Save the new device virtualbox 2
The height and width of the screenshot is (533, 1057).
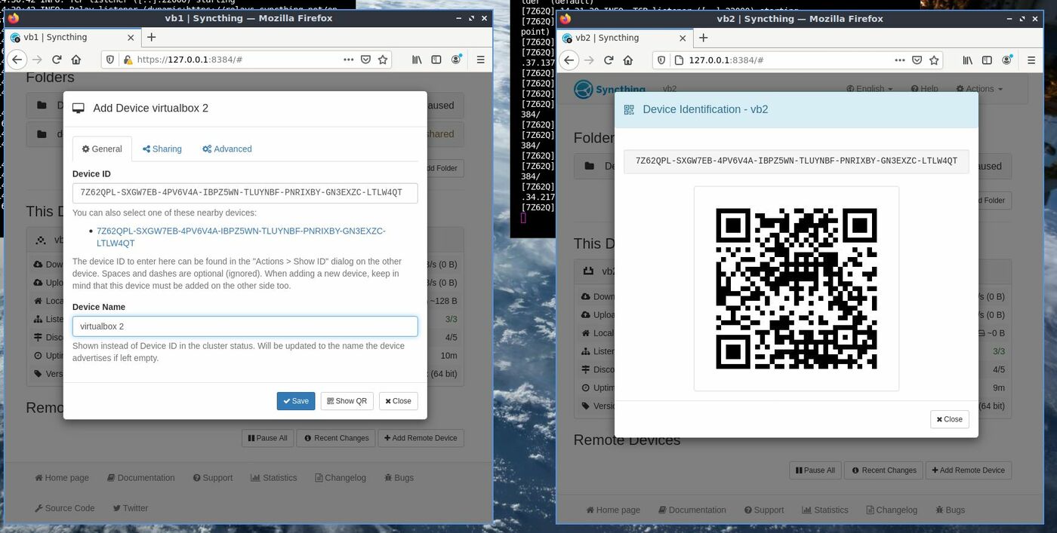point(295,401)
